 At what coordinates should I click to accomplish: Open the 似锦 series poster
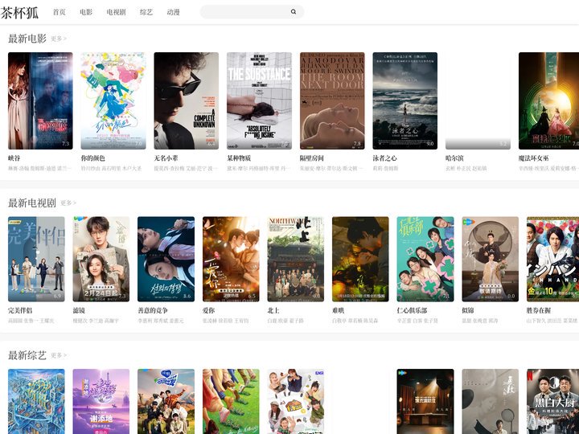[x=491, y=259]
